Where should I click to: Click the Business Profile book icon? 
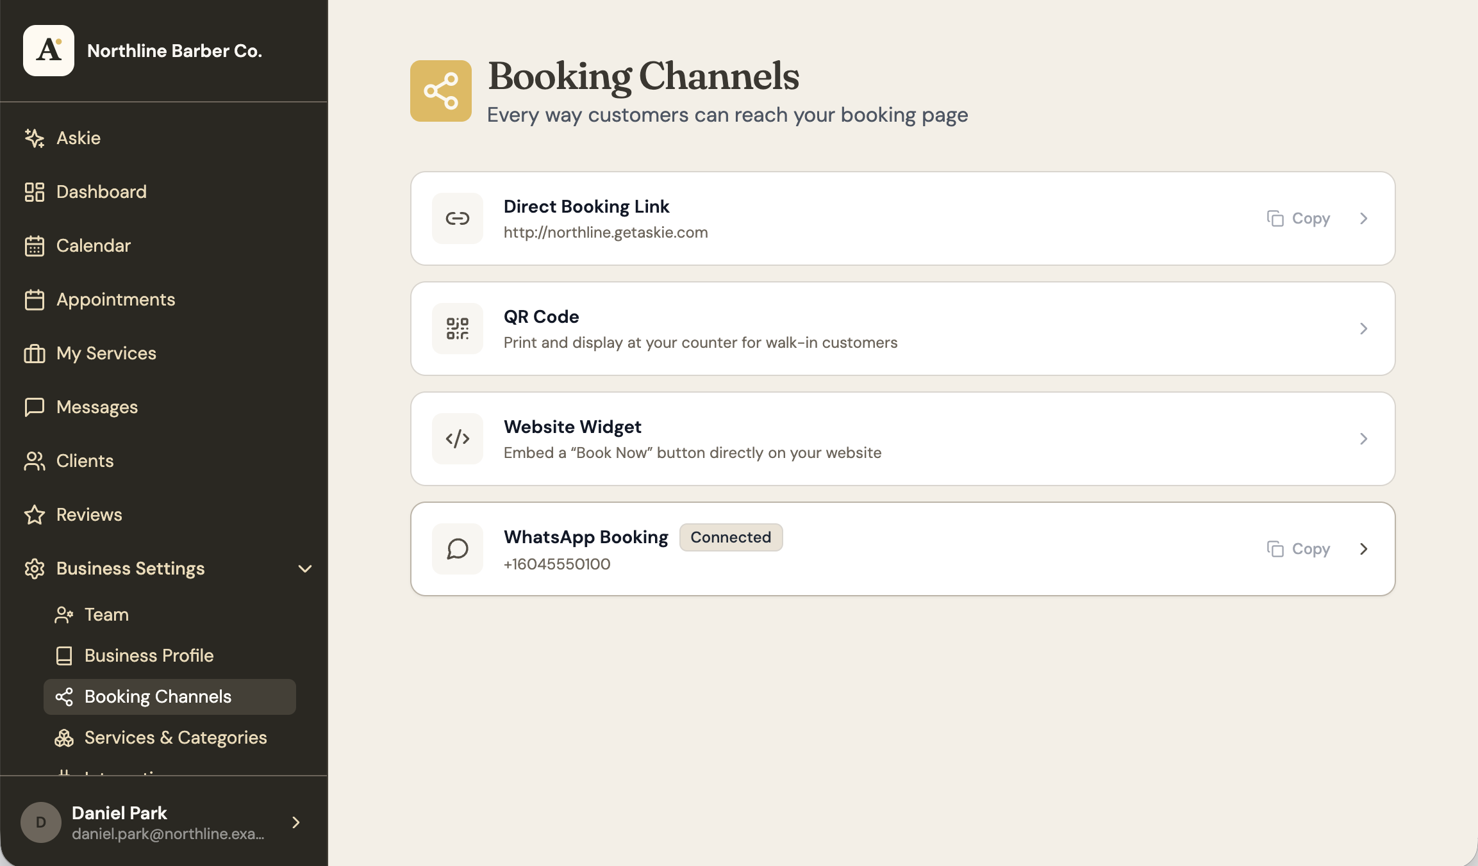(x=64, y=655)
